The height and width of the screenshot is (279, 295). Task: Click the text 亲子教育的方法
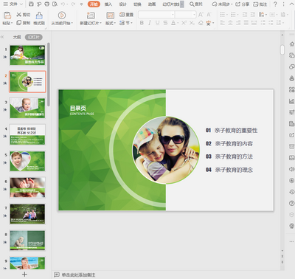pyautogui.click(x=234, y=156)
